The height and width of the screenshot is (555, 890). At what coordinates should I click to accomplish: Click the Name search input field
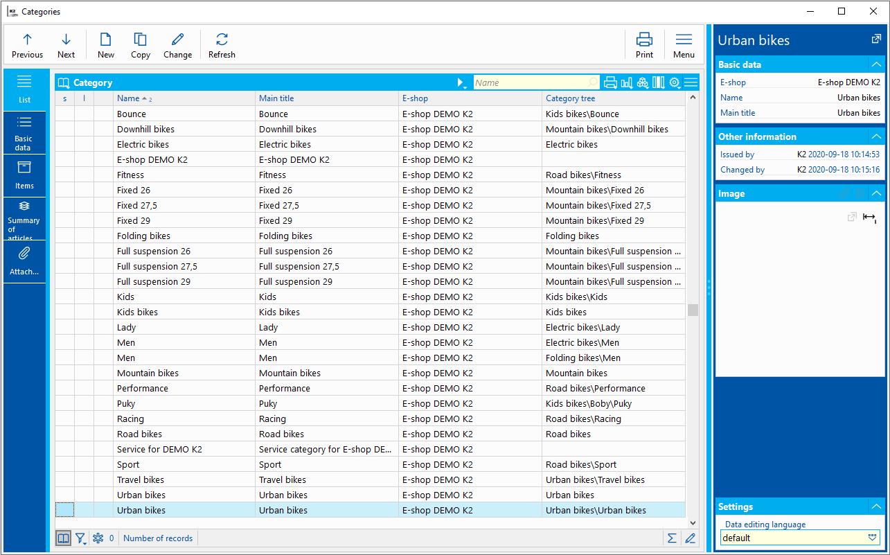coord(530,83)
